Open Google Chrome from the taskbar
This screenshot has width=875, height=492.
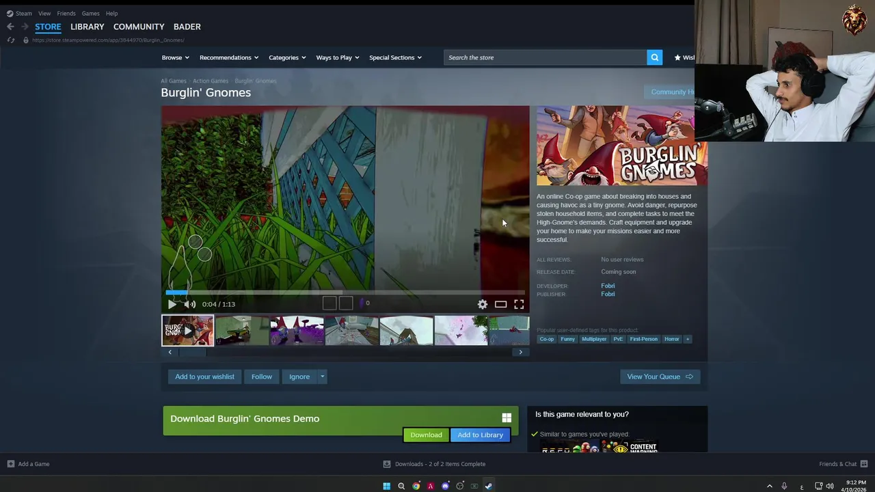pos(416,486)
